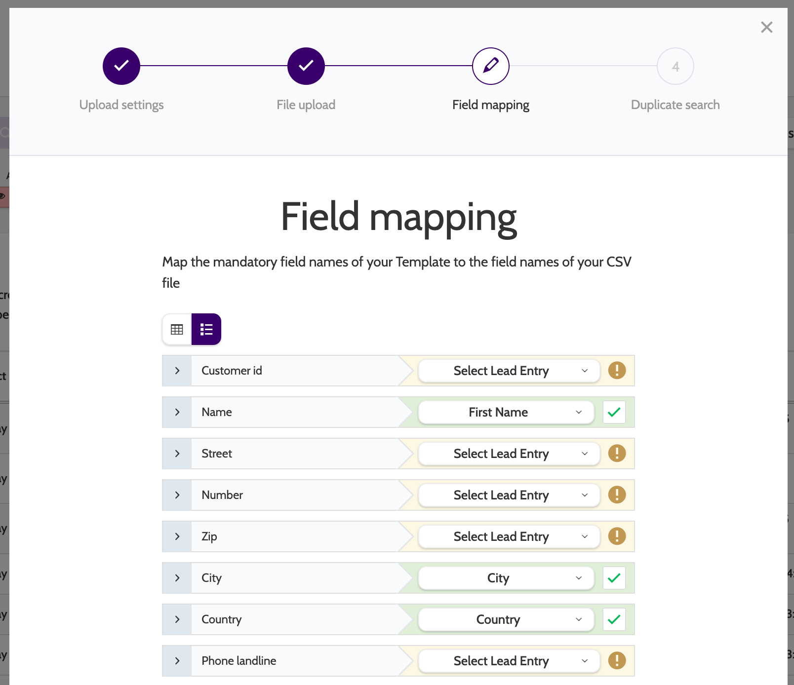Open the Customer id lead entry dropdown
The width and height of the screenshot is (794, 685).
[x=509, y=371]
